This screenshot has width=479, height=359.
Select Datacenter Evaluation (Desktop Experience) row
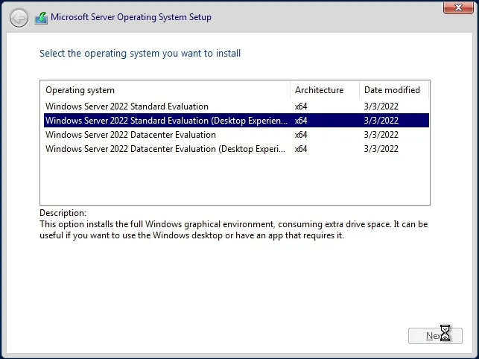pyautogui.click(x=236, y=149)
